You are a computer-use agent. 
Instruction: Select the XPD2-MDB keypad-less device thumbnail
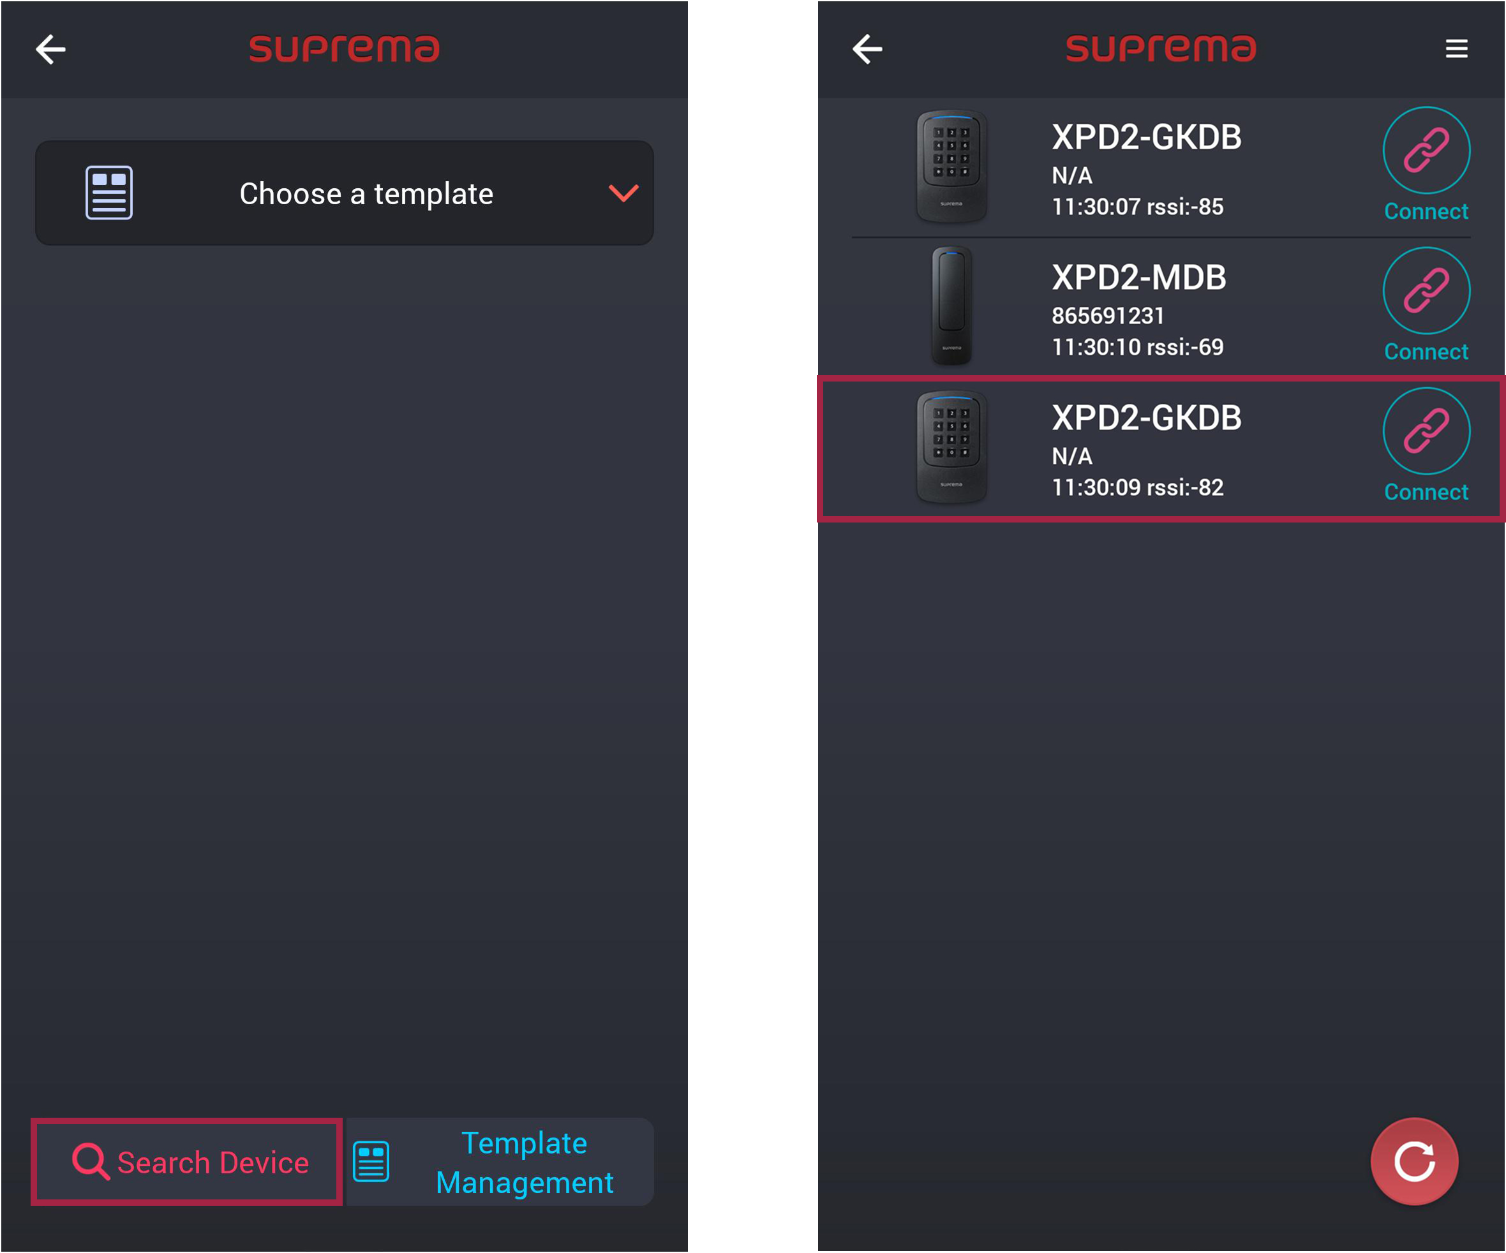coord(951,306)
